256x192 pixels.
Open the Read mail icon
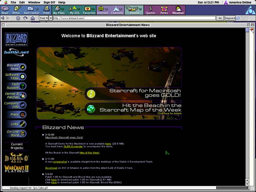(5, 10)
